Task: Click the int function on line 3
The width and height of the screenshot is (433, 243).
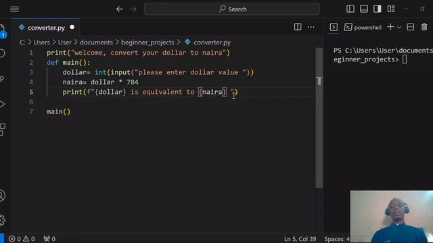Action: tap(101, 72)
